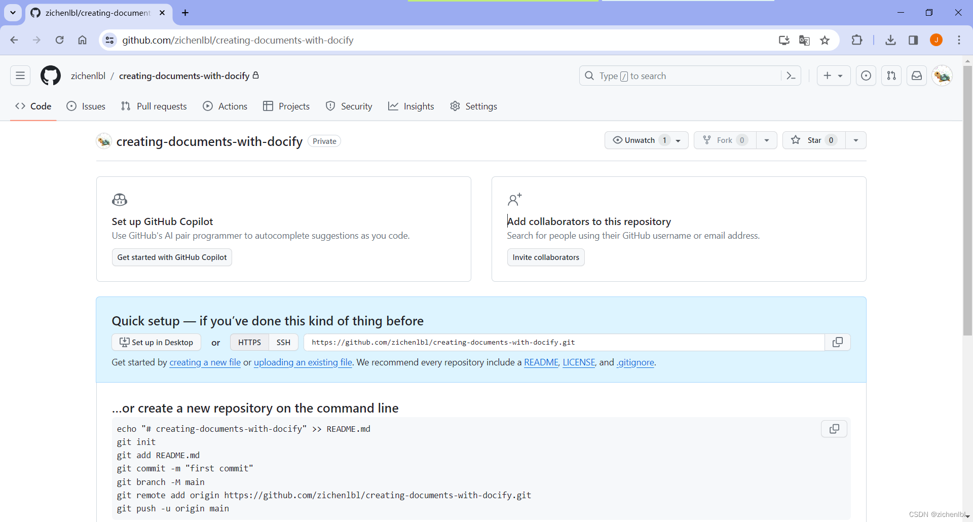
Task: Open the Issues tab
Action: click(x=86, y=106)
